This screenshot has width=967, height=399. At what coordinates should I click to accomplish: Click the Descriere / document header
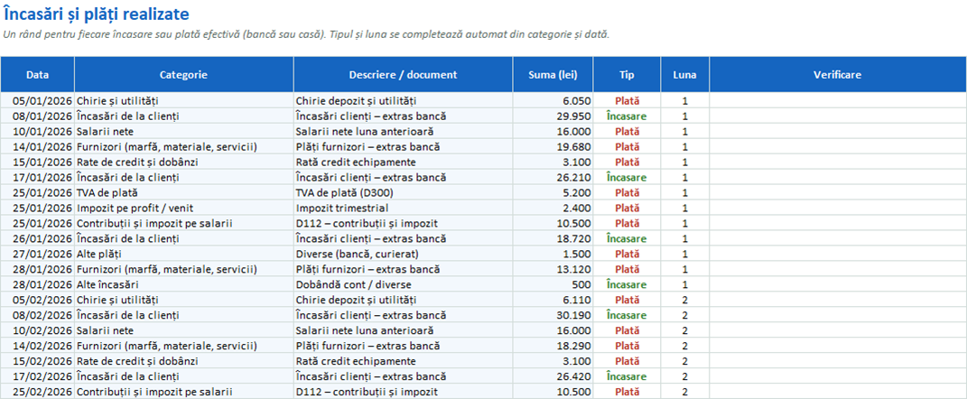404,75
